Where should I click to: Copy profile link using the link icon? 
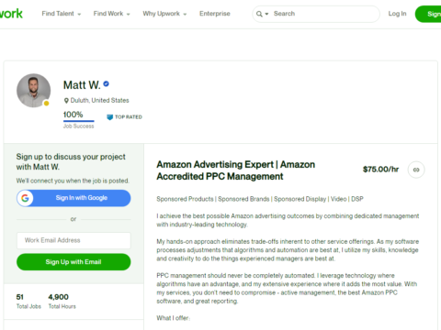[x=416, y=170]
